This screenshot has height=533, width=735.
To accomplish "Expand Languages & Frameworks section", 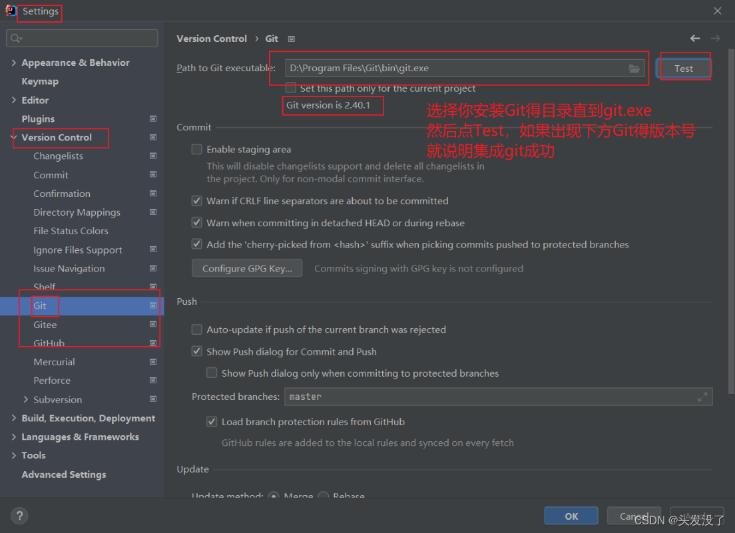I will point(13,437).
